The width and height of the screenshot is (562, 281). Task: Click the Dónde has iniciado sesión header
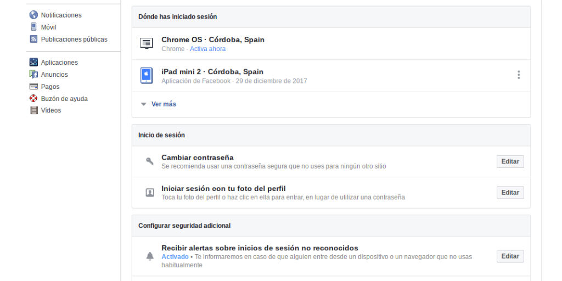pos(178,17)
